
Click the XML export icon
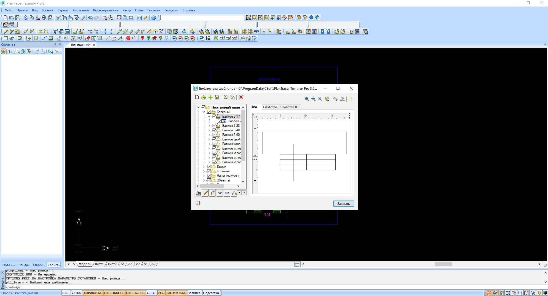click(51, 38)
